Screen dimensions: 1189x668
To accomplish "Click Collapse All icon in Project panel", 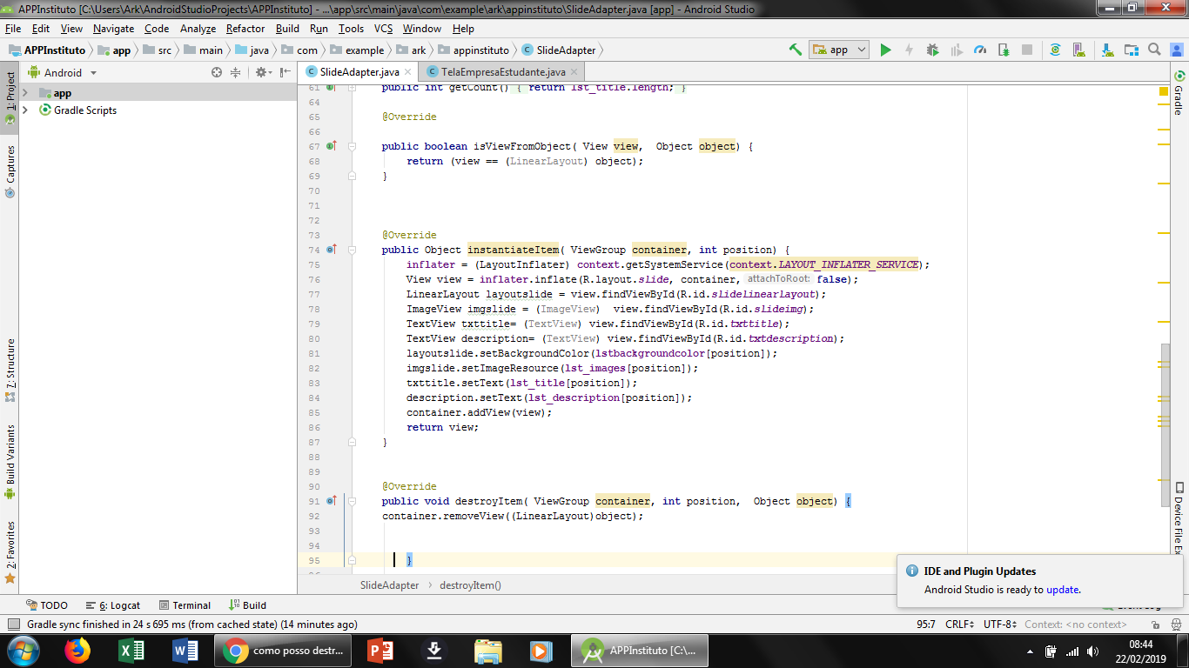I will pyautogui.click(x=235, y=72).
